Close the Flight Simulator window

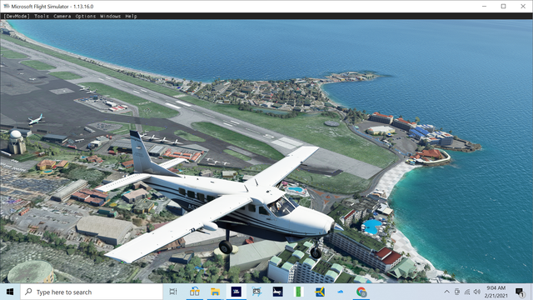523,6
